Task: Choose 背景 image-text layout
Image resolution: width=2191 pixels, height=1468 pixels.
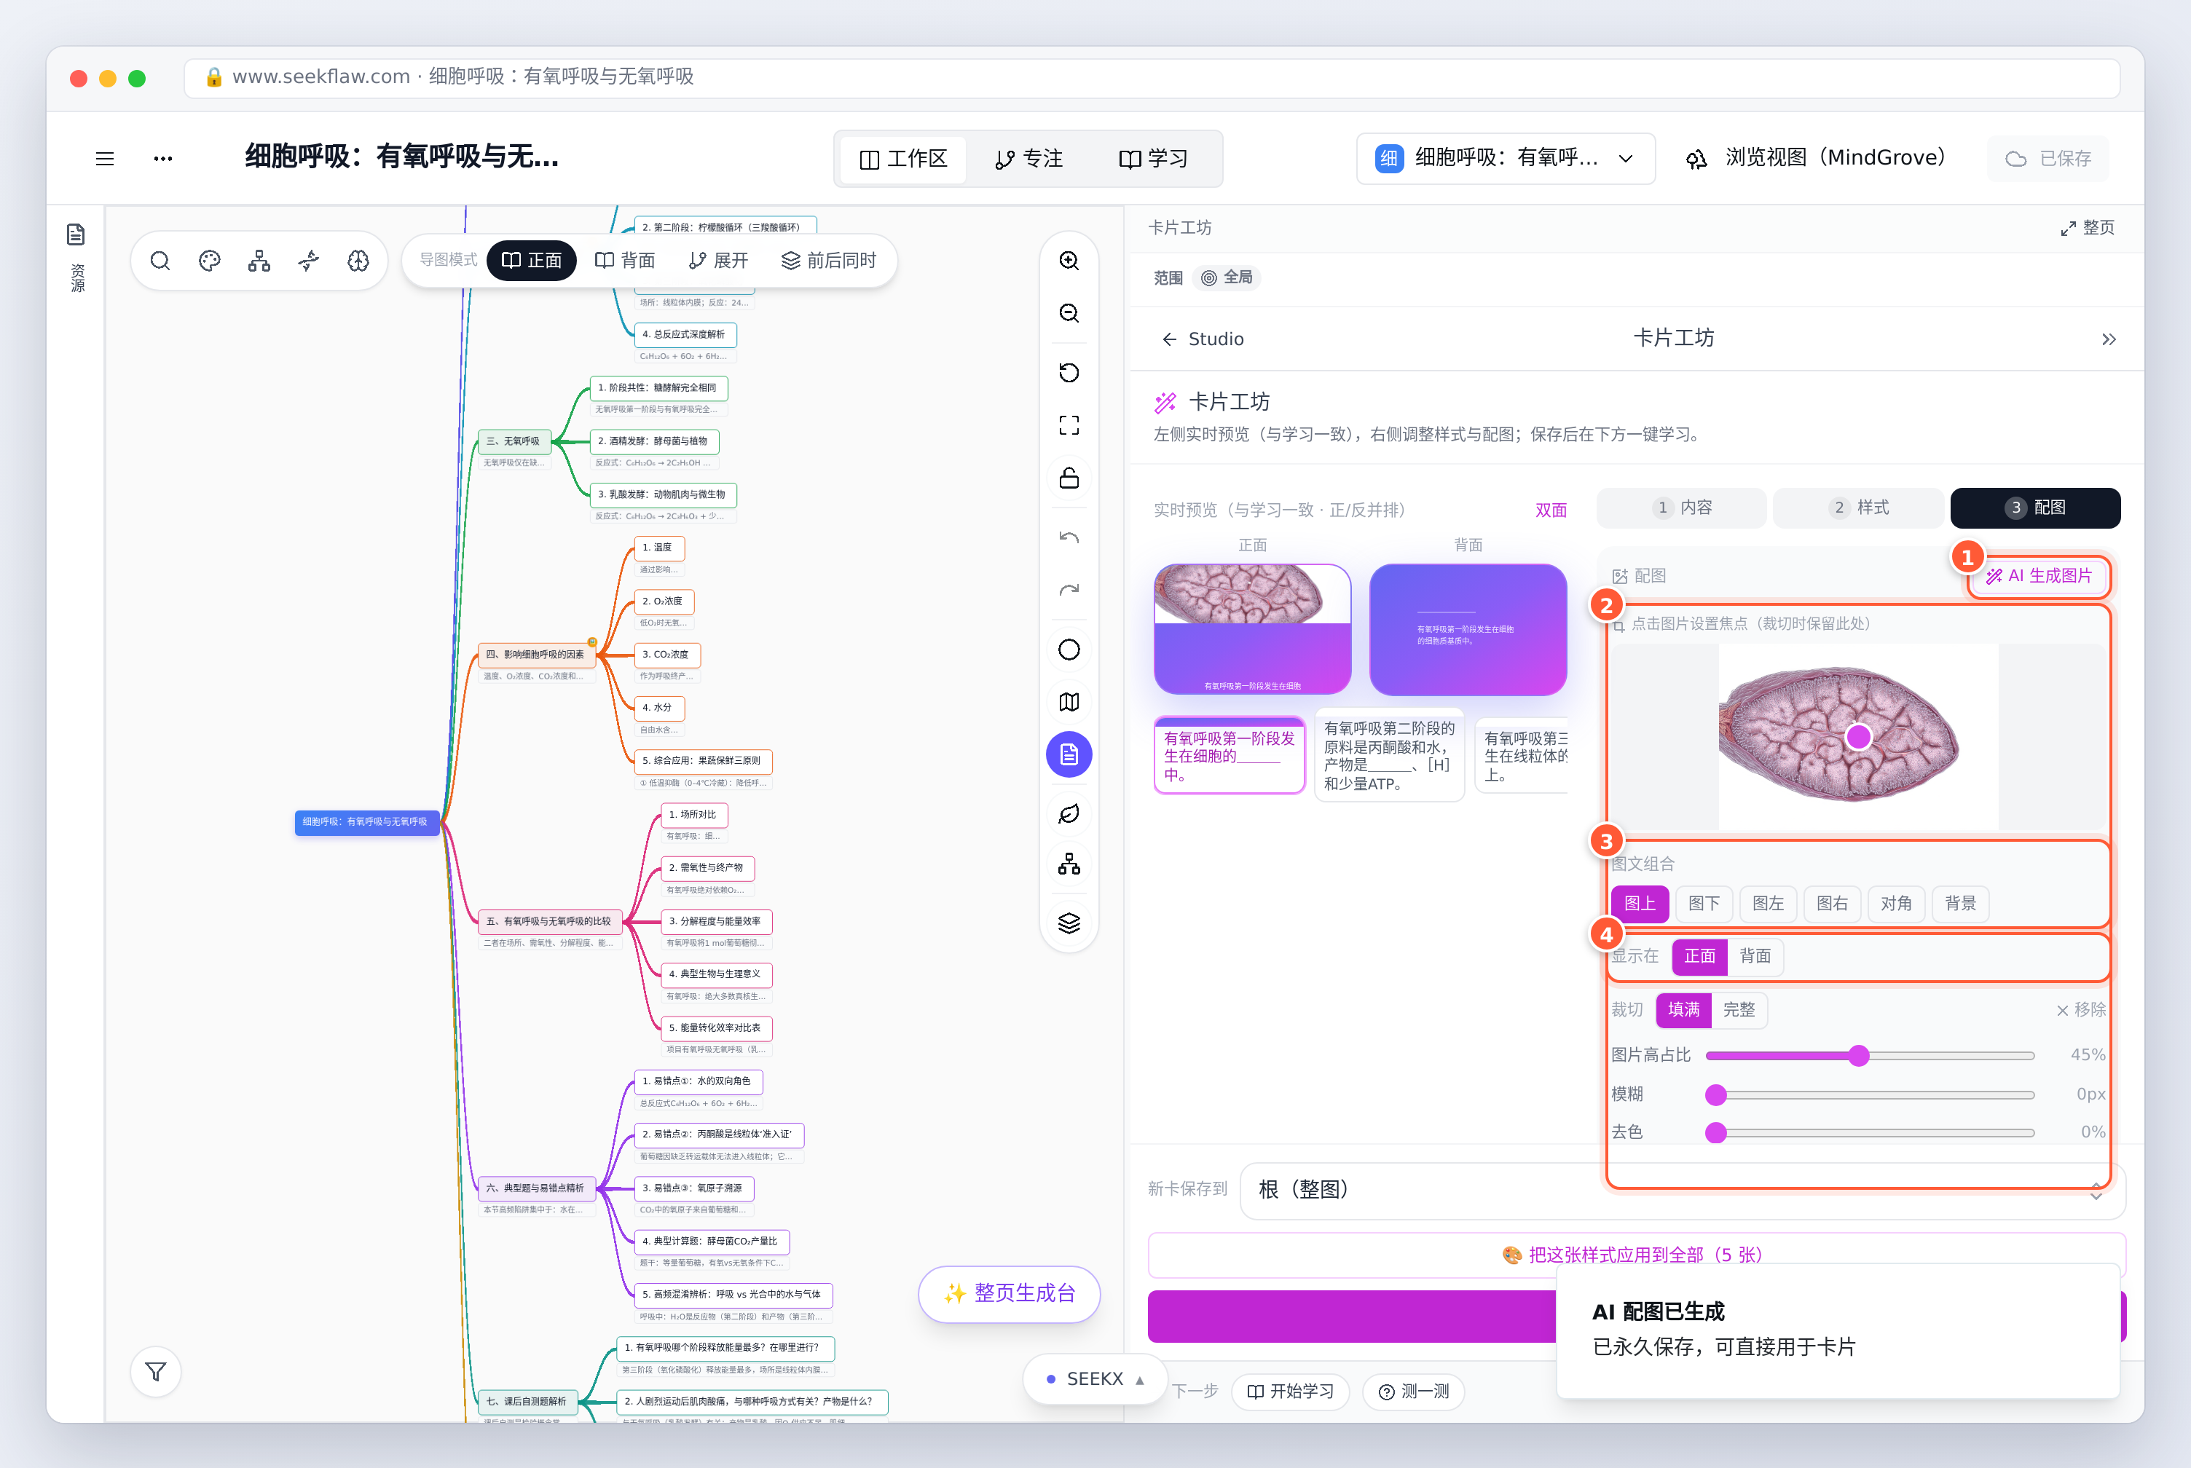Action: (1961, 904)
